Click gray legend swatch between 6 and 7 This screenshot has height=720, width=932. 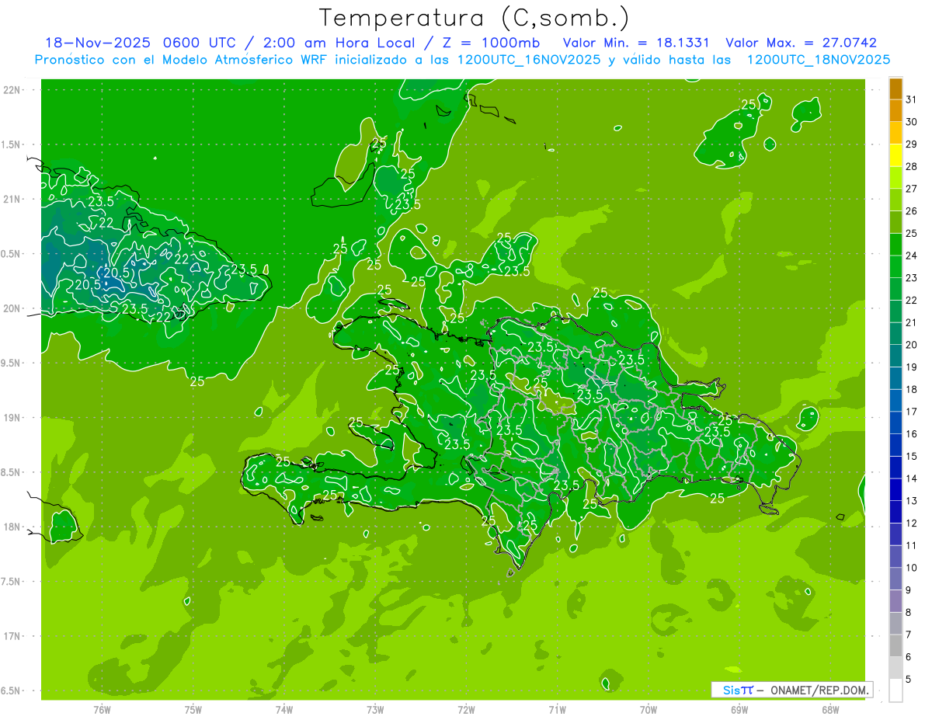click(895, 645)
